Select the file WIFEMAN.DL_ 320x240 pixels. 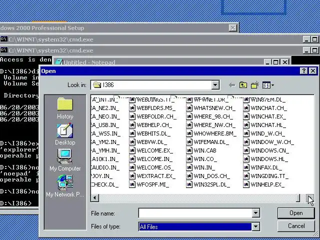tap(207, 142)
